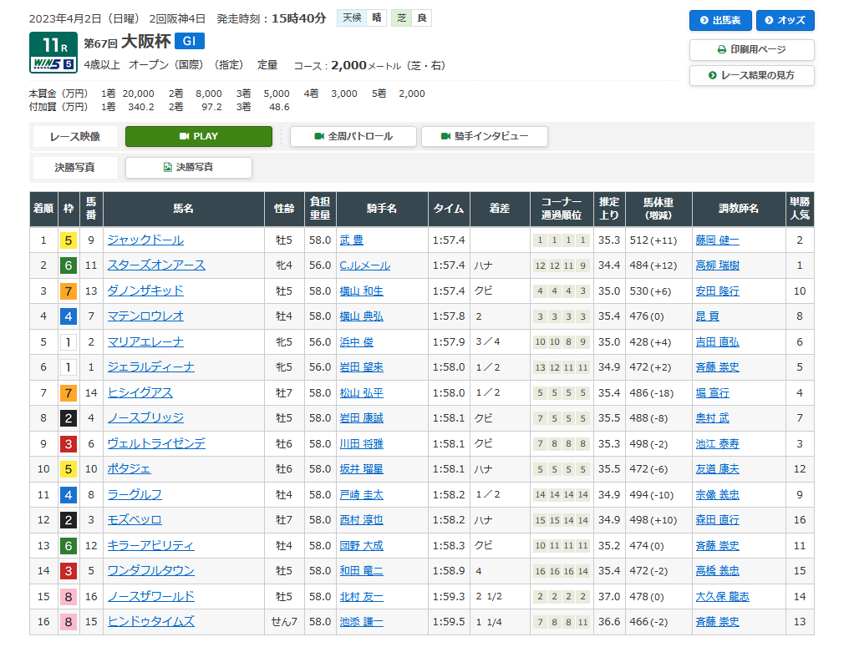Screen dimensions: 844x647
Task: Open the 騎手インタビュー jockey interview video
Action: point(485,137)
